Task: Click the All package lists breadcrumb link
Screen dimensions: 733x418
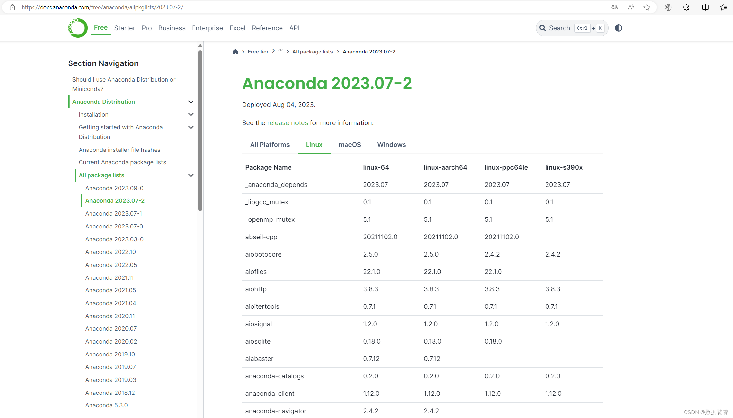Action: tap(312, 52)
